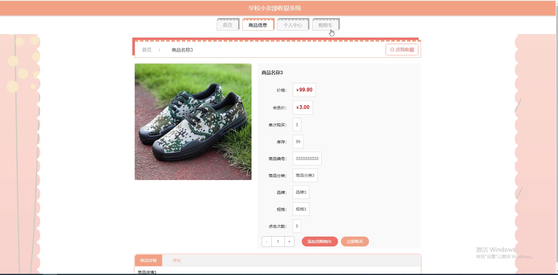Screen dimensions: 558x275
Task: Click the 商品分类: label
Action: click(278, 176)
